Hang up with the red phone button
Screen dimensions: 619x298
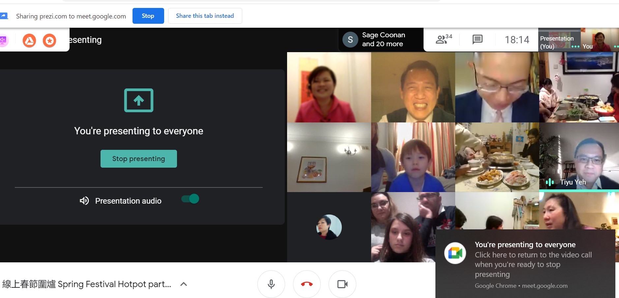tap(307, 284)
